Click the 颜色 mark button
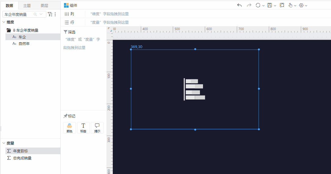 tap(69, 128)
